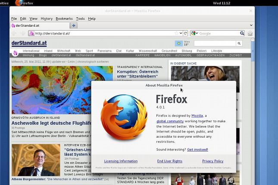Open the View menu

pyautogui.click(x=34, y=18)
